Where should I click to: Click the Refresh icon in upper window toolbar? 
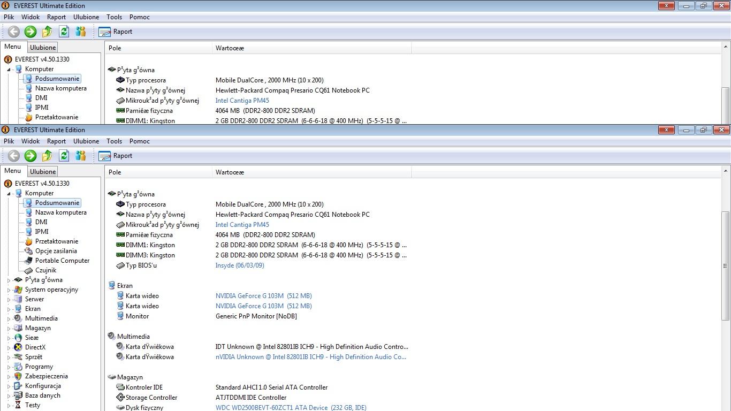(64, 32)
